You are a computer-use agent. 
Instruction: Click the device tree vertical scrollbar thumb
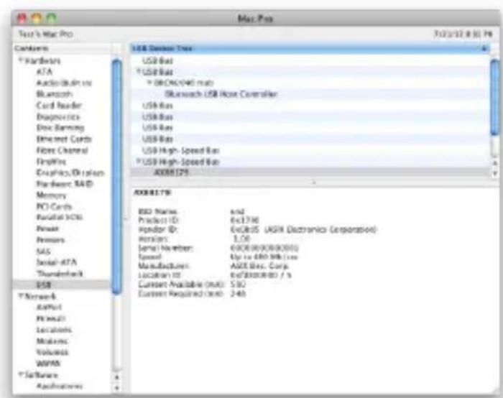[495, 97]
